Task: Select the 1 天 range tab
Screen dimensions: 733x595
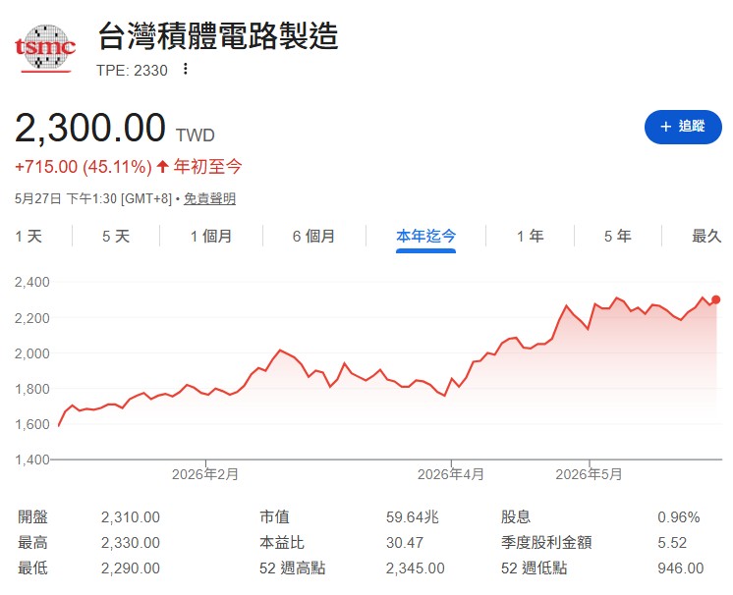Action: point(28,237)
